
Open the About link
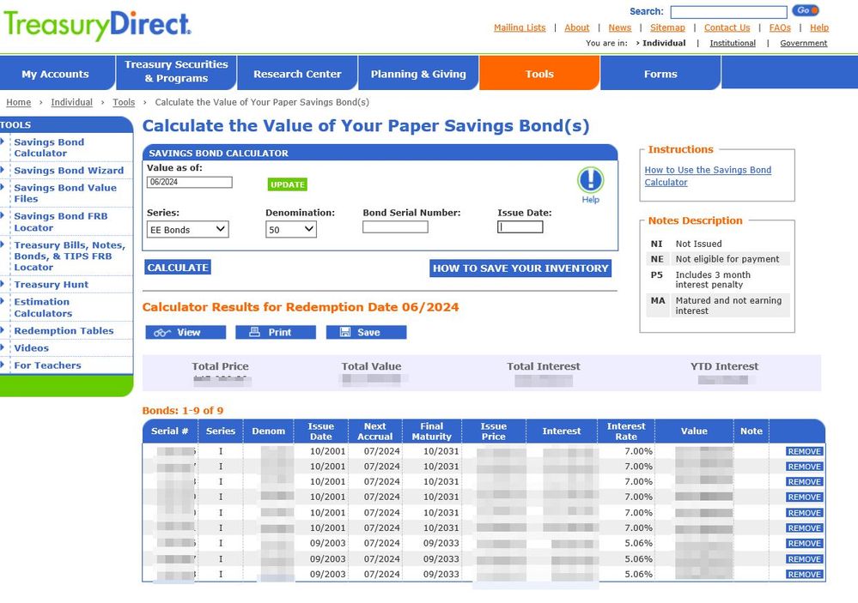(x=577, y=28)
